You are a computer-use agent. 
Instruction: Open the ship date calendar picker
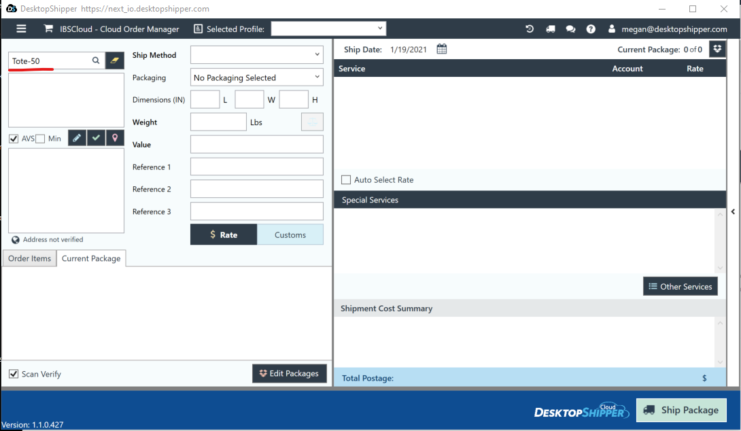(x=441, y=49)
